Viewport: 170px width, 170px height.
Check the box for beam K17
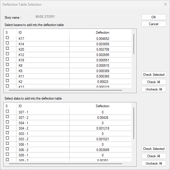[x=7, y=38]
